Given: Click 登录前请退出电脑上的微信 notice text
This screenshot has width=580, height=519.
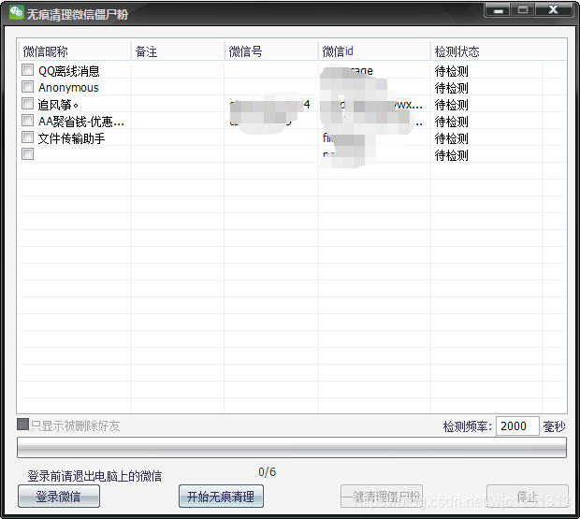Looking at the screenshot, I should 94,476.
